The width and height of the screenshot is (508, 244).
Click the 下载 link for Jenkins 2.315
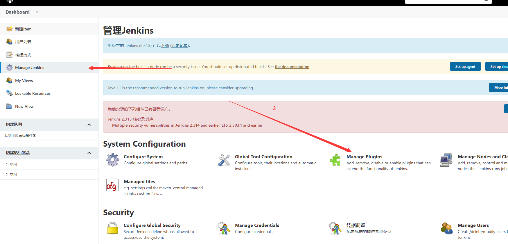(165, 45)
